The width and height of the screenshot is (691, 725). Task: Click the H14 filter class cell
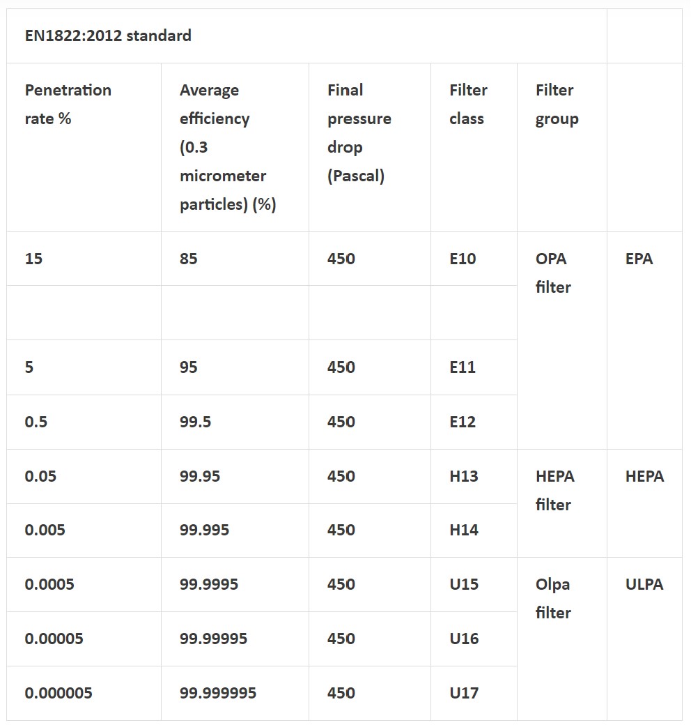(x=464, y=530)
